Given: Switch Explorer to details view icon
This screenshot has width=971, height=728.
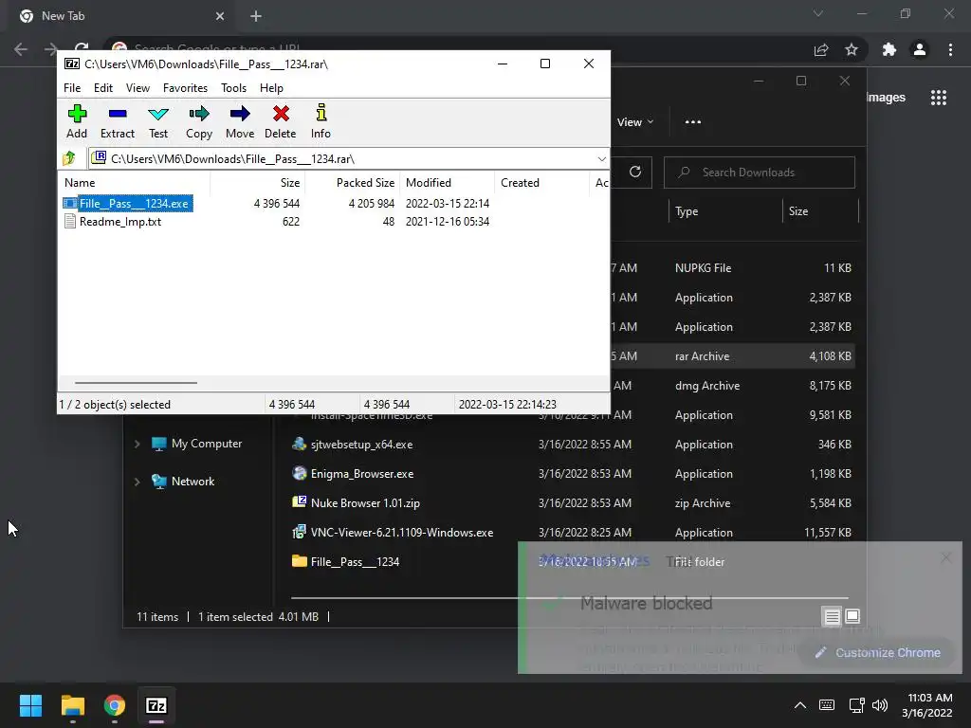Looking at the screenshot, I should pos(832,616).
